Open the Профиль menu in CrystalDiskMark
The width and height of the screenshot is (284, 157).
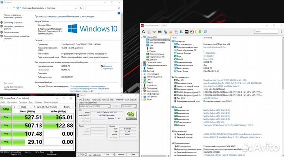point(23,102)
